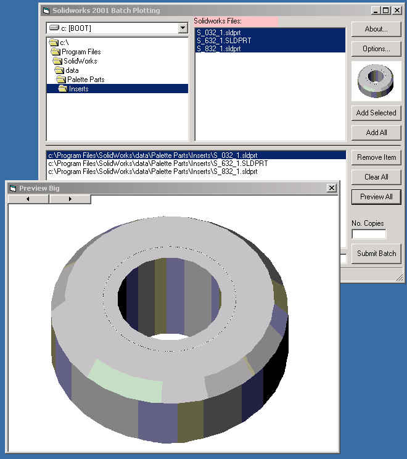Open the Options... dialog button

(x=376, y=49)
